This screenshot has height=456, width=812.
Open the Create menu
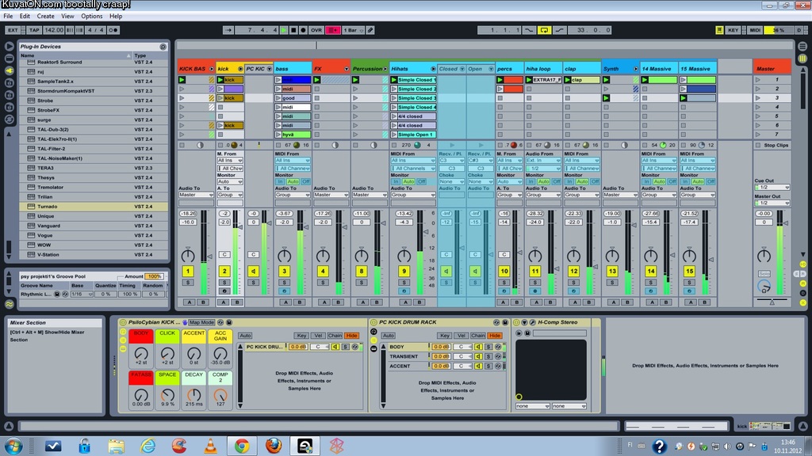click(46, 16)
